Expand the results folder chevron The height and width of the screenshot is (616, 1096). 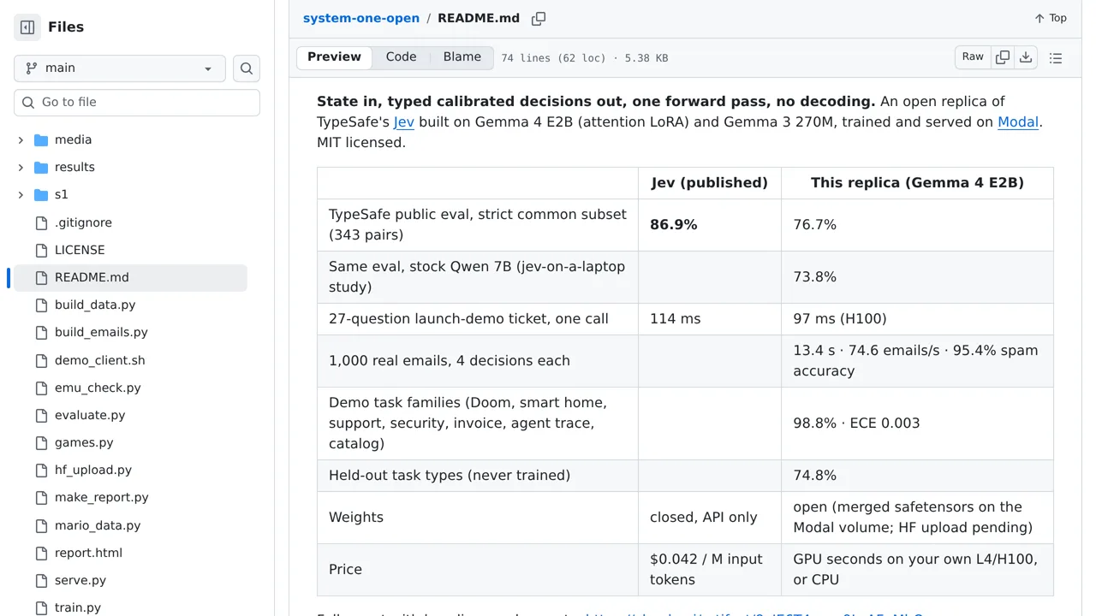(x=21, y=167)
